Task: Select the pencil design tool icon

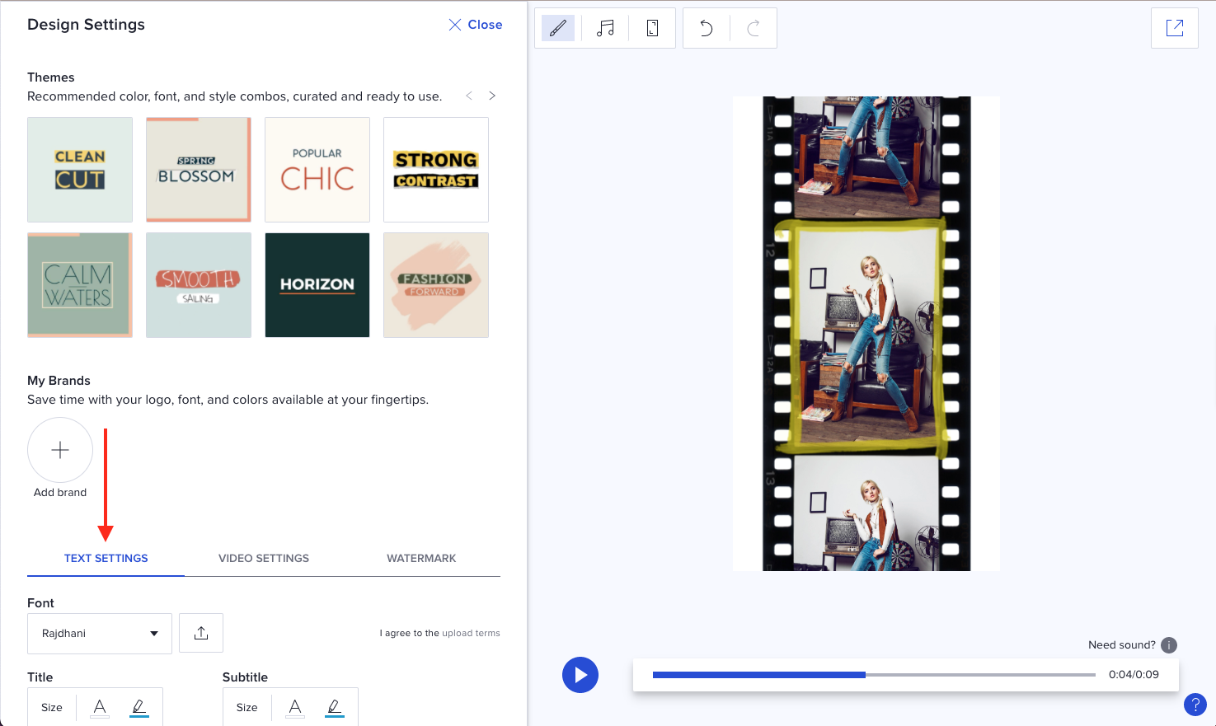Action: click(558, 28)
